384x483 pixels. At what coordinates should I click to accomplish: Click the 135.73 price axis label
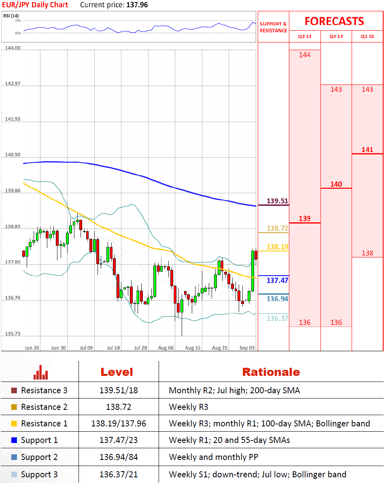13,333
